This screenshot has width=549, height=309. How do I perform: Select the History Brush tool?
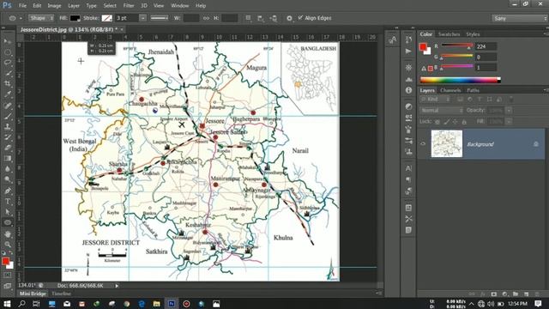tap(8, 137)
